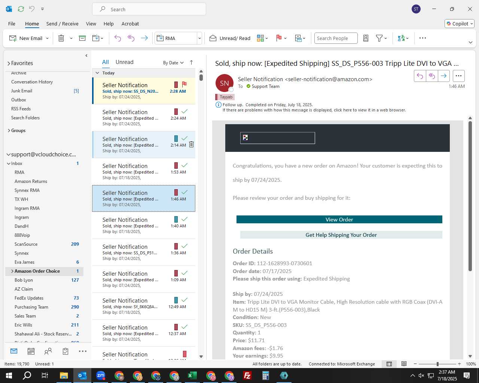Toggle completed checkmark on 1:40 AM message
479x383 pixels.
click(x=184, y=219)
